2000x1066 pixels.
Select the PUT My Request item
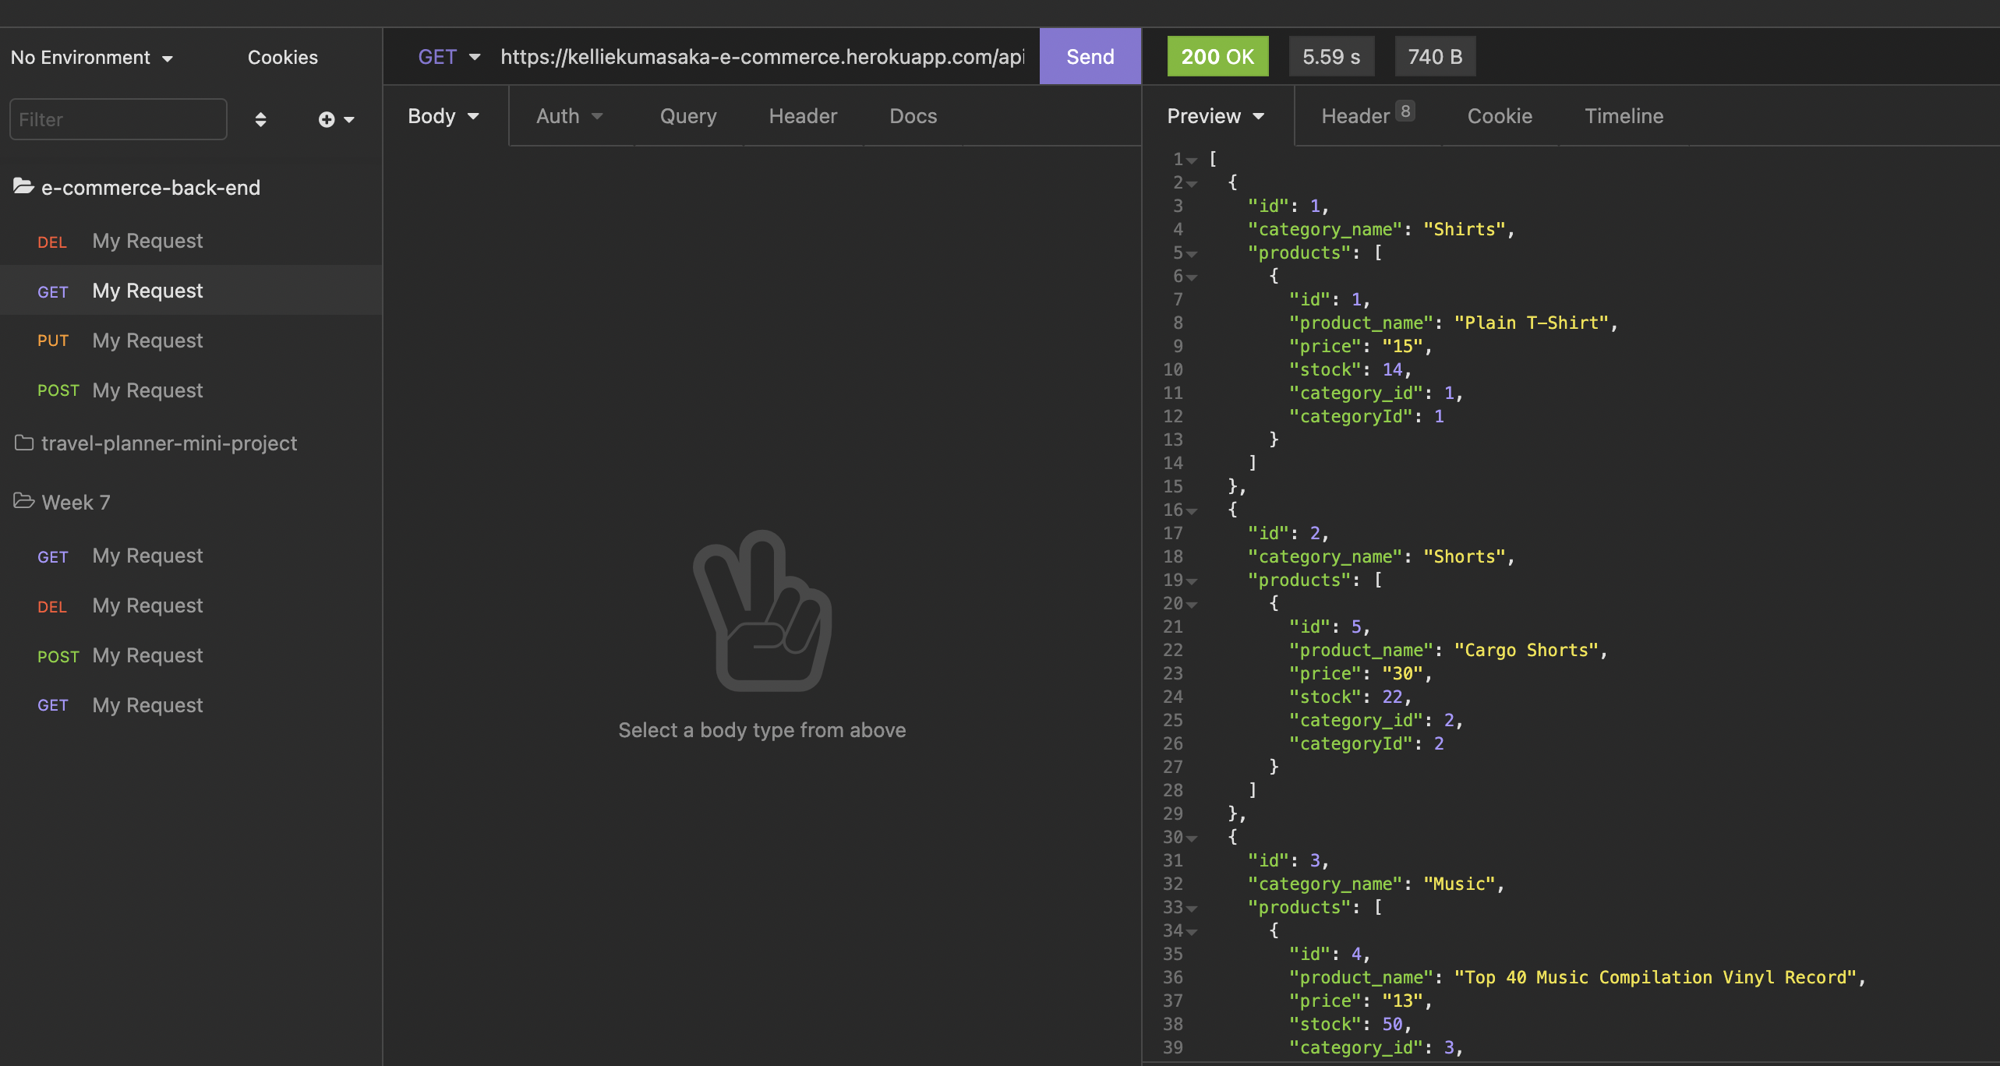(x=147, y=341)
